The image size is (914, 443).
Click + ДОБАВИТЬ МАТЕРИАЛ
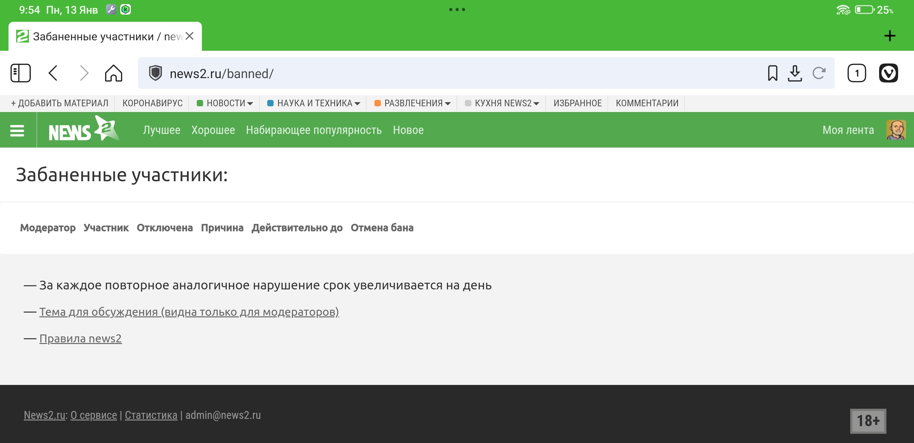click(x=60, y=103)
